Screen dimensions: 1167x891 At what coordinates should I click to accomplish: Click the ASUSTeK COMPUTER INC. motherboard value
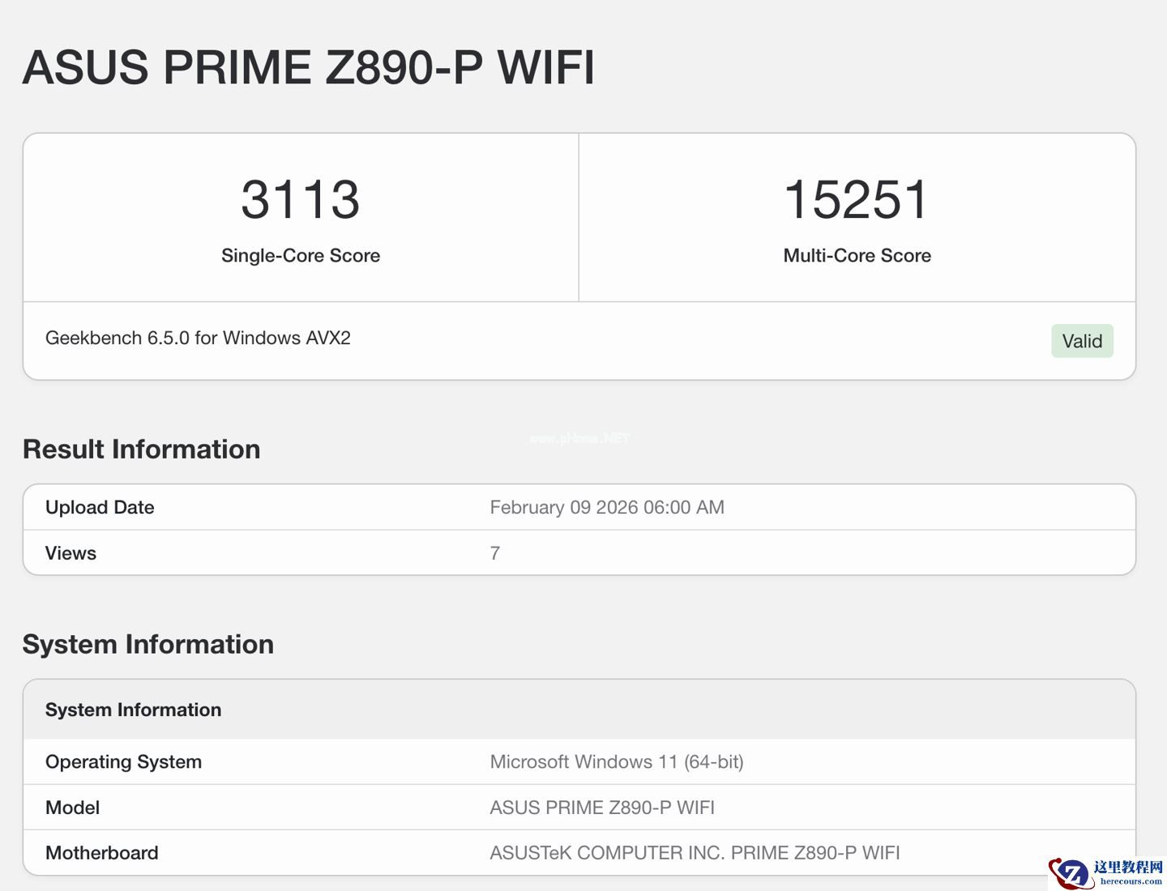[x=695, y=853]
